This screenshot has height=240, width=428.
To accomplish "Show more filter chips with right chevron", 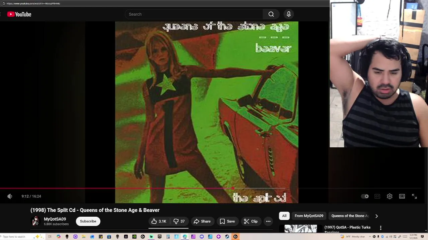I will pos(377,216).
